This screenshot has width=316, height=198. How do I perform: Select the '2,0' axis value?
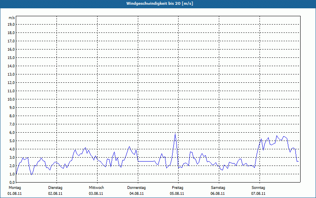pyautogui.click(x=12, y=166)
